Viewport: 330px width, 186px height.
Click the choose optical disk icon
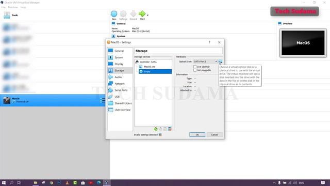click(220, 61)
